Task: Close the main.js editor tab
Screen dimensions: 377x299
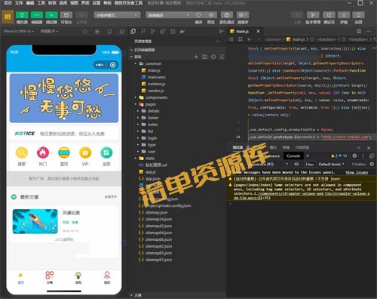Action: click(x=258, y=31)
